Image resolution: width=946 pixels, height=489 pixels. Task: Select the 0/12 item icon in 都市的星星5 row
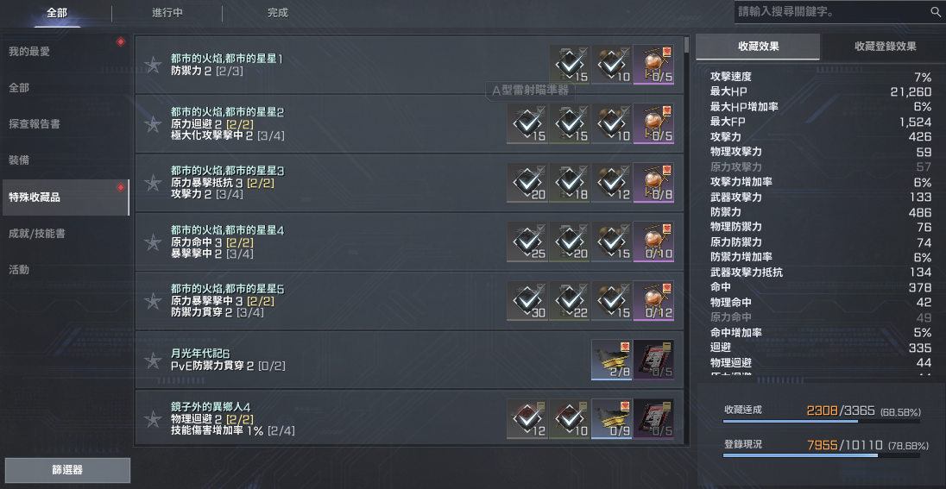click(653, 301)
